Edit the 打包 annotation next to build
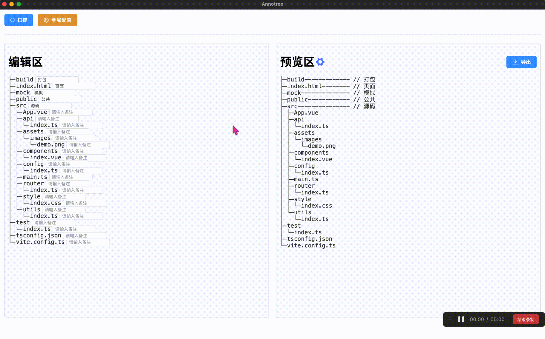The height and width of the screenshot is (339, 545). coord(57,79)
